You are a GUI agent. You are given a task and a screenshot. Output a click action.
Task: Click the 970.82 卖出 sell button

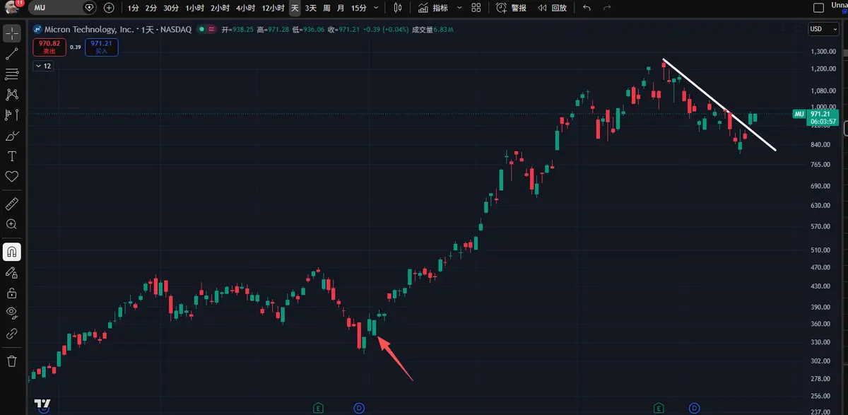[x=48, y=47]
